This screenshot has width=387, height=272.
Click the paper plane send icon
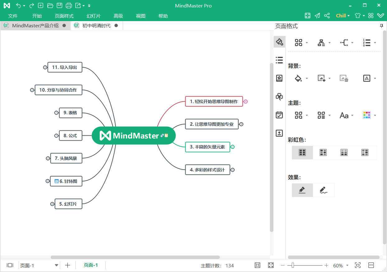317,16
